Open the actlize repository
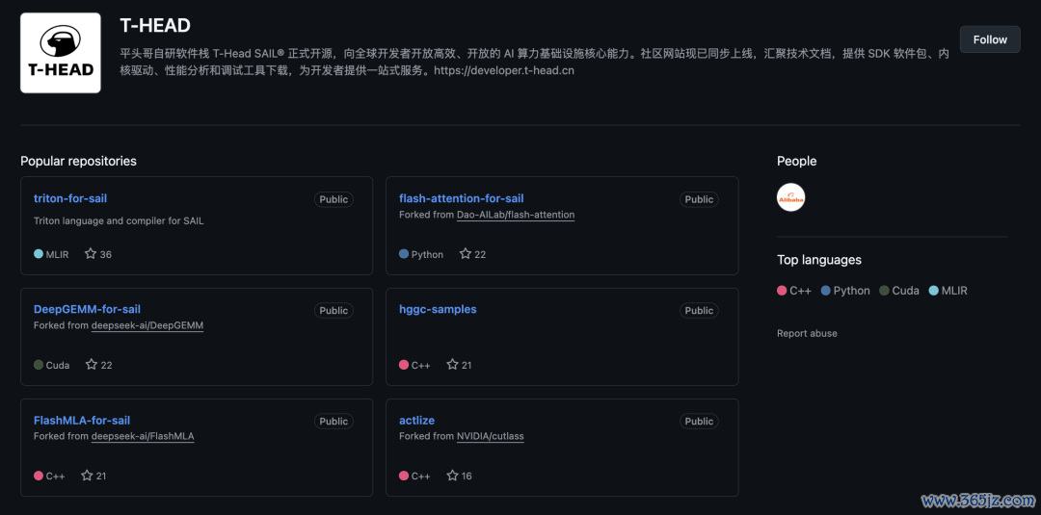The image size is (1041, 515). click(417, 421)
